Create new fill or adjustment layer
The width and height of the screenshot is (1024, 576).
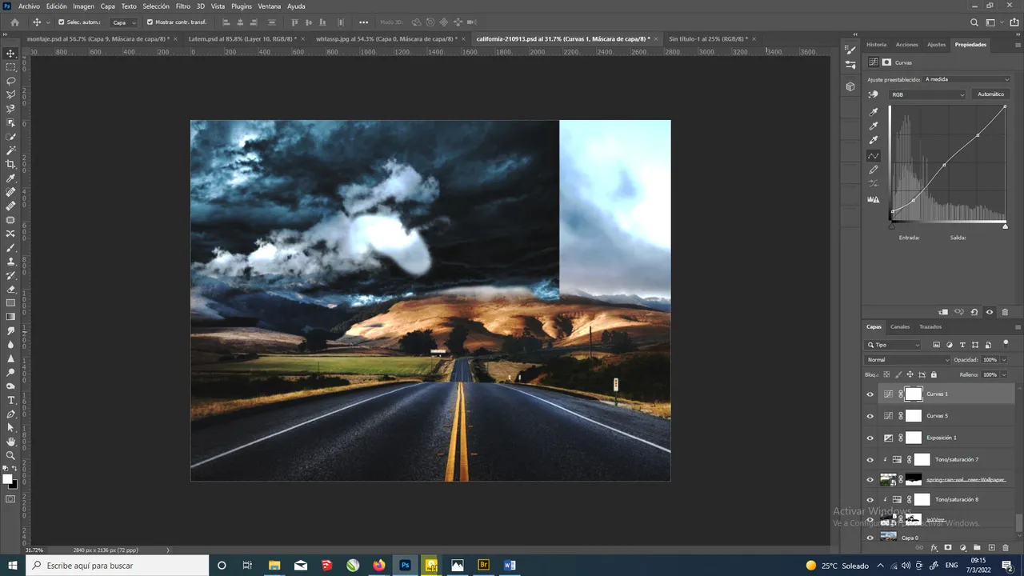962,548
